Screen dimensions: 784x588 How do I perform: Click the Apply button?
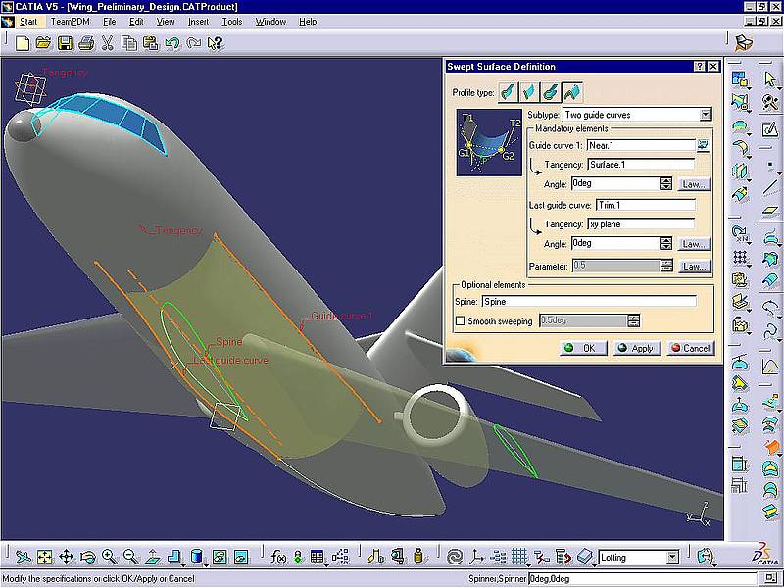pyautogui.click(x=636, y=348)
